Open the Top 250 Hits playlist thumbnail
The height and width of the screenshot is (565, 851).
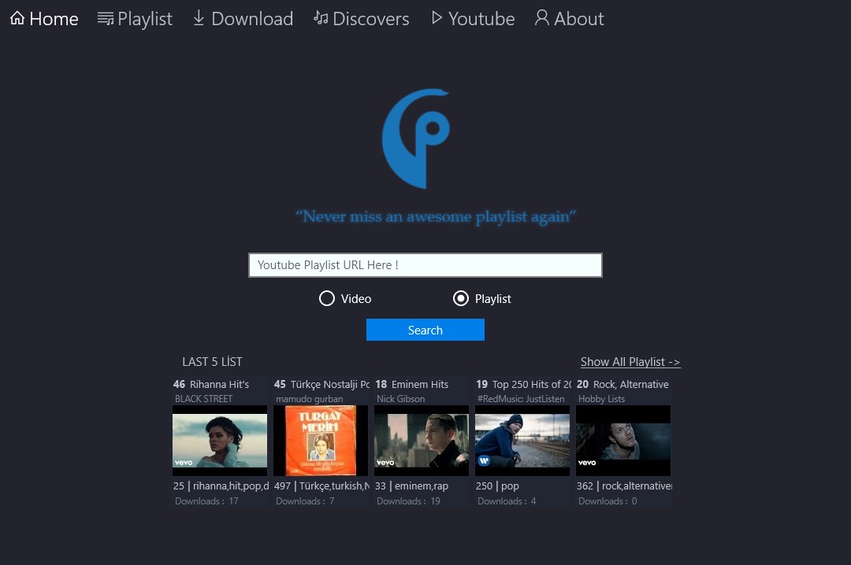[522, 441]
